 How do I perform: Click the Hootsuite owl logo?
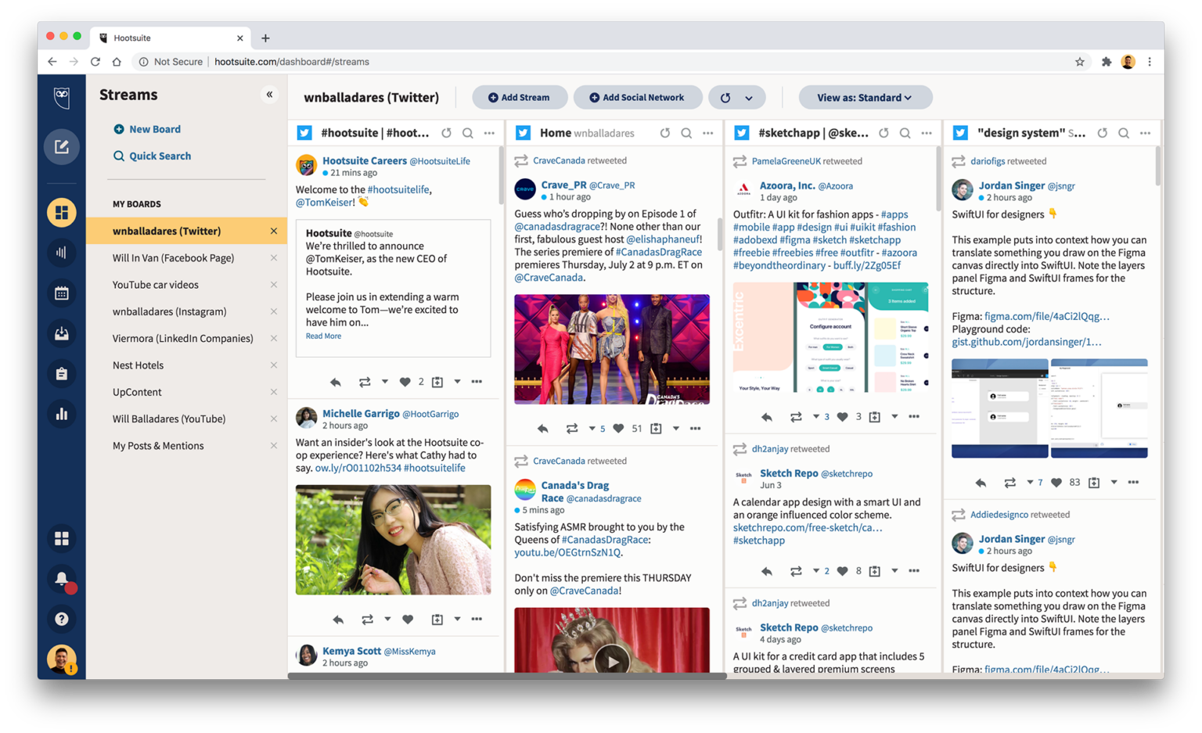(61, 98)
